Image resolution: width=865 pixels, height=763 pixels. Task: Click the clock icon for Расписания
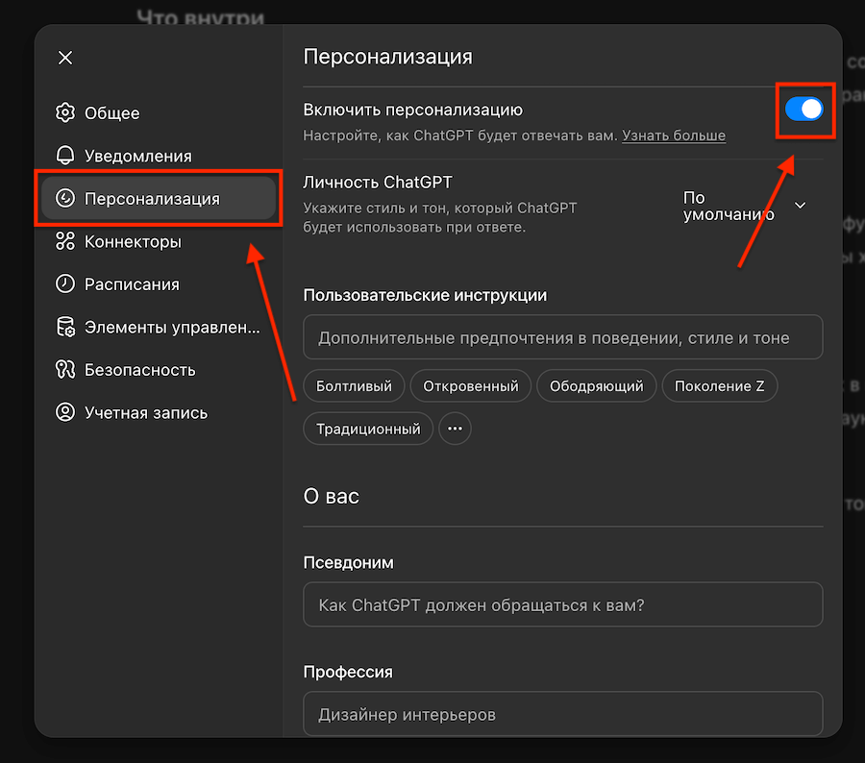pyautogui.click(x=65, y=283)
